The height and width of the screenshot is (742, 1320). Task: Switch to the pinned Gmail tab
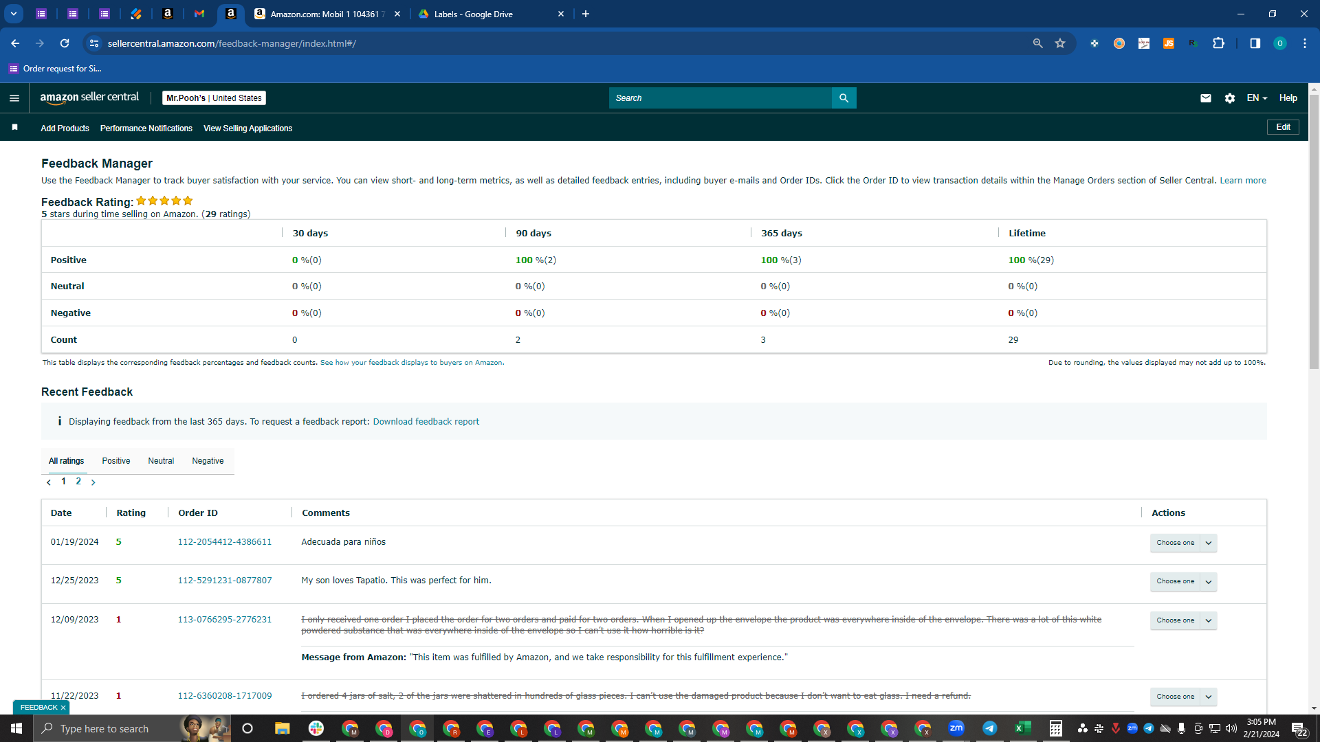[x=199, y=14]
